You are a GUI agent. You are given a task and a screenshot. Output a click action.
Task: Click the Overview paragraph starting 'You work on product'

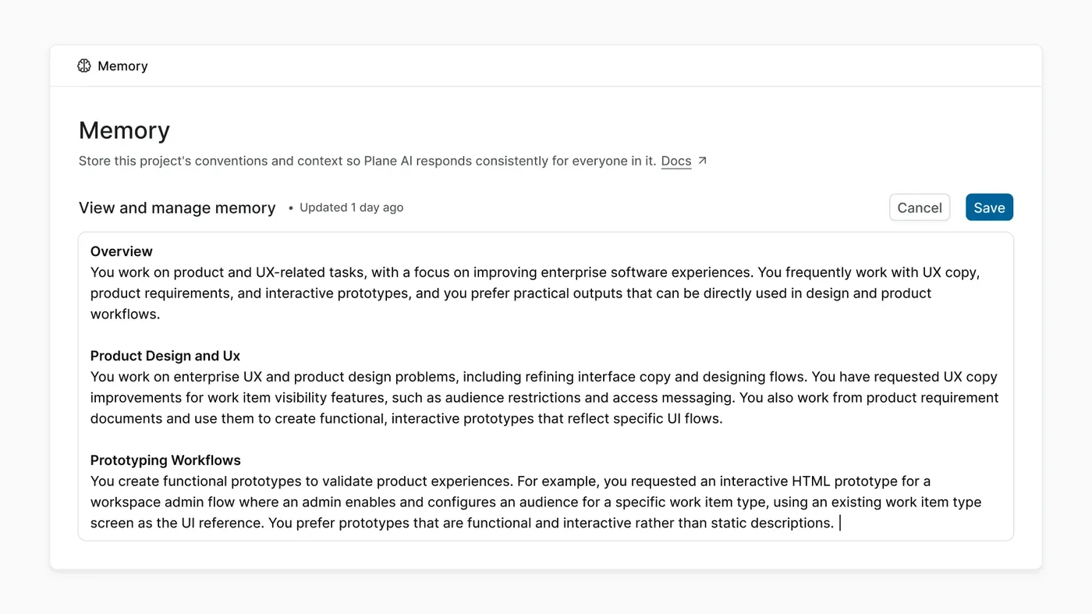pos(535,293)
